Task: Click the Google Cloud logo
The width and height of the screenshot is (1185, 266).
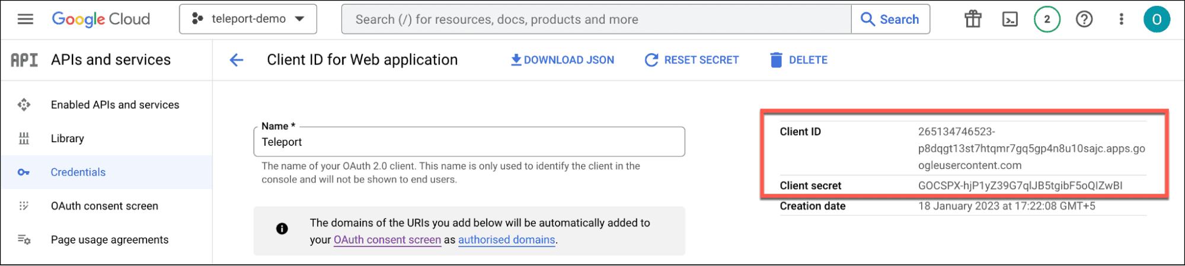Action: point(101,20)
